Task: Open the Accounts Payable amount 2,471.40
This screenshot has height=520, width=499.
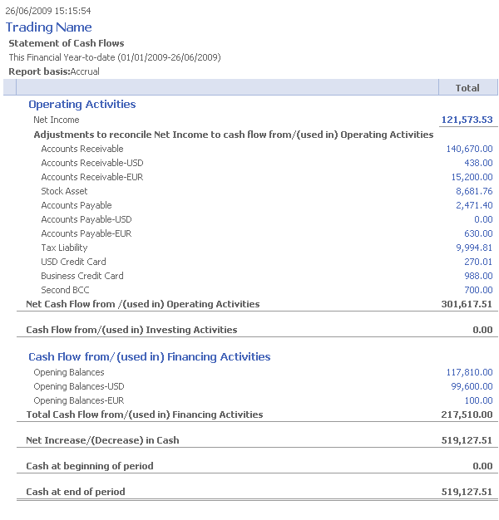Action: point(474,205)
